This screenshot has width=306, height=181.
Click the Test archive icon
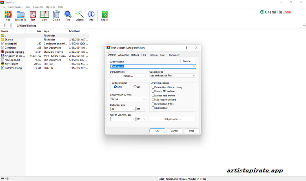coord(33,16)
